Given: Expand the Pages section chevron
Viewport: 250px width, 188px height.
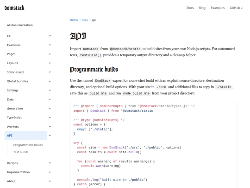Looking at the screenshot, I should coord(50,54).
